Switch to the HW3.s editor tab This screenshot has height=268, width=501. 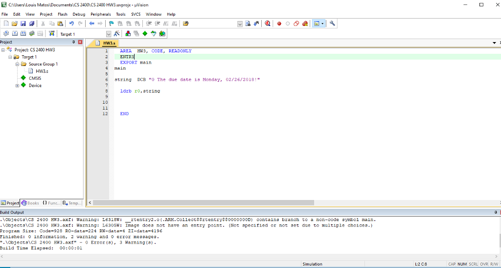coord(107,43)
